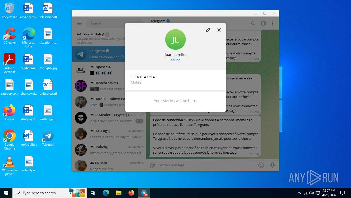351x198 pixels.
Task: Open the Recycle Bin desktop icon
Action: pos(10,11)
